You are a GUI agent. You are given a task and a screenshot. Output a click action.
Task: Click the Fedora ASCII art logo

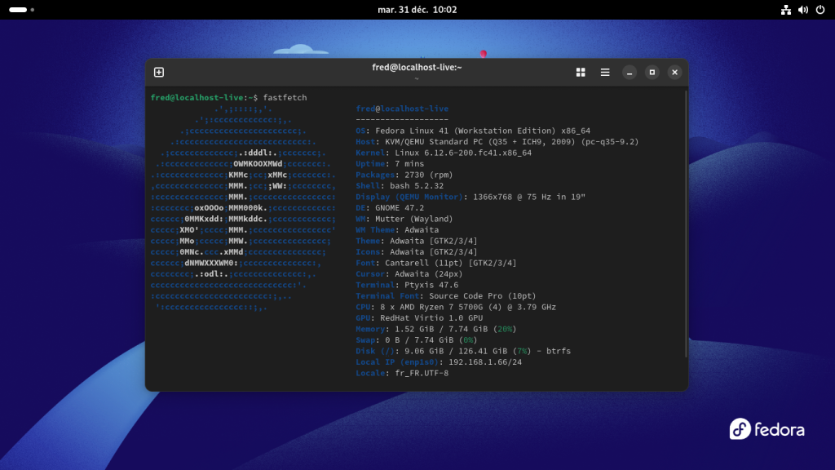point(243,208)
